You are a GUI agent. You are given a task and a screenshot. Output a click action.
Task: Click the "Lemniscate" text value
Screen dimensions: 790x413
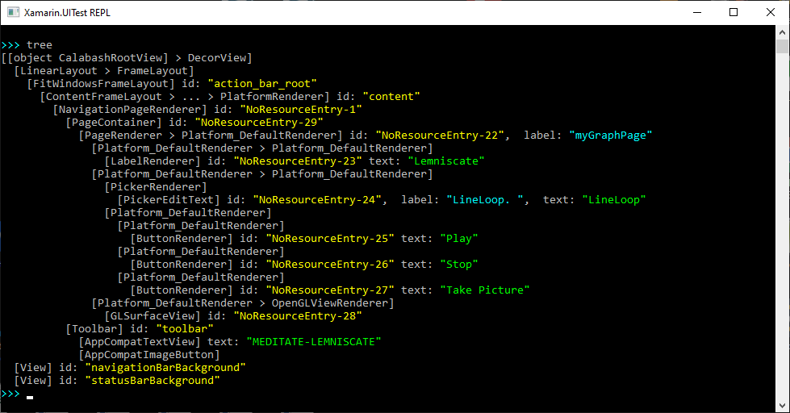446,161
